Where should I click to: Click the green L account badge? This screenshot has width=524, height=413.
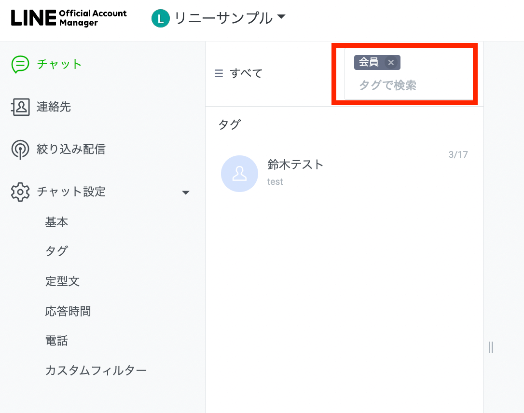[x=160, y=19]
